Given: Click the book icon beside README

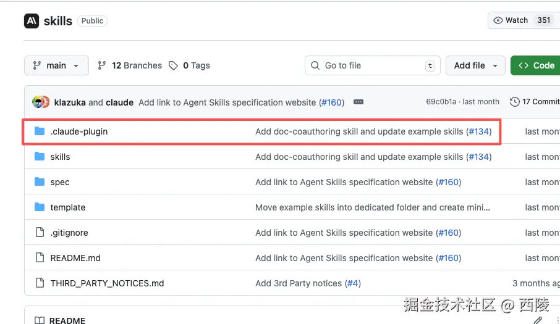Looking at the screenshot, I should click(40, 320).
